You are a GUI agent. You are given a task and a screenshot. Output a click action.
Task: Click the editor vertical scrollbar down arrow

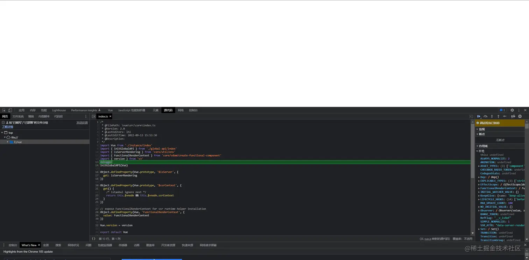point(473,233)
